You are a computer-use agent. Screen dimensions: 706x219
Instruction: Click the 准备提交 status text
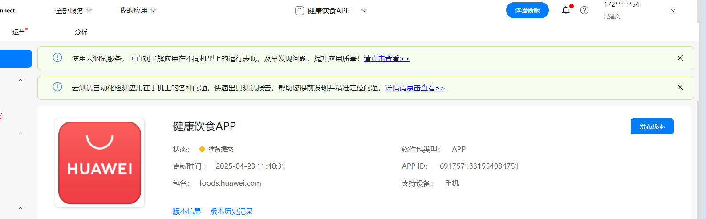(x=221, y=149)
